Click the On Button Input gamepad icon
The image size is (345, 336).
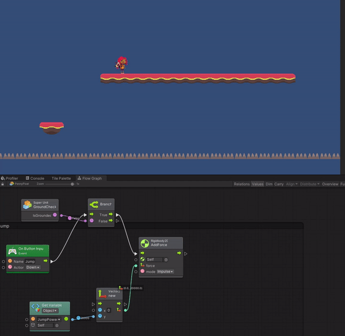coord(12,251)
